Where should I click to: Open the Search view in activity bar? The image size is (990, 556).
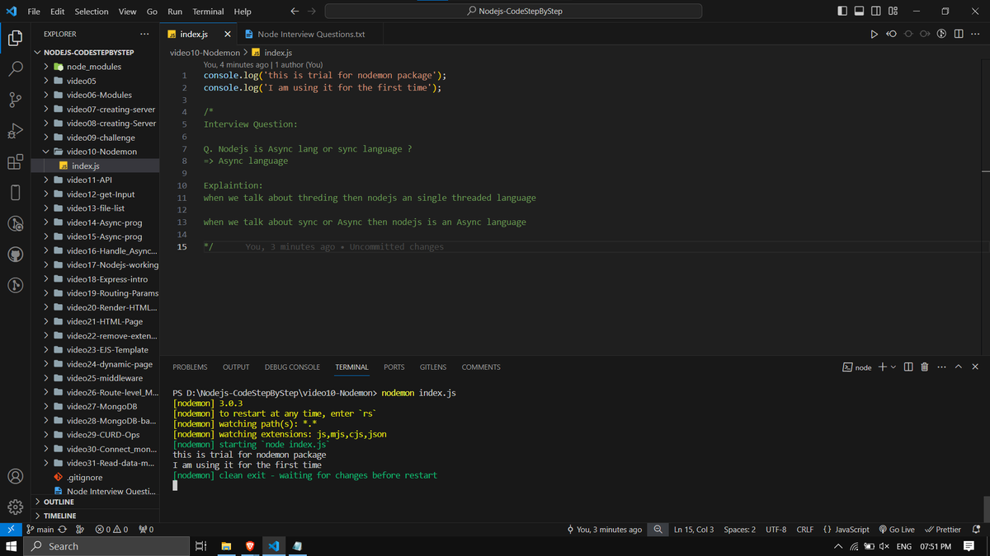pos(15,69)
